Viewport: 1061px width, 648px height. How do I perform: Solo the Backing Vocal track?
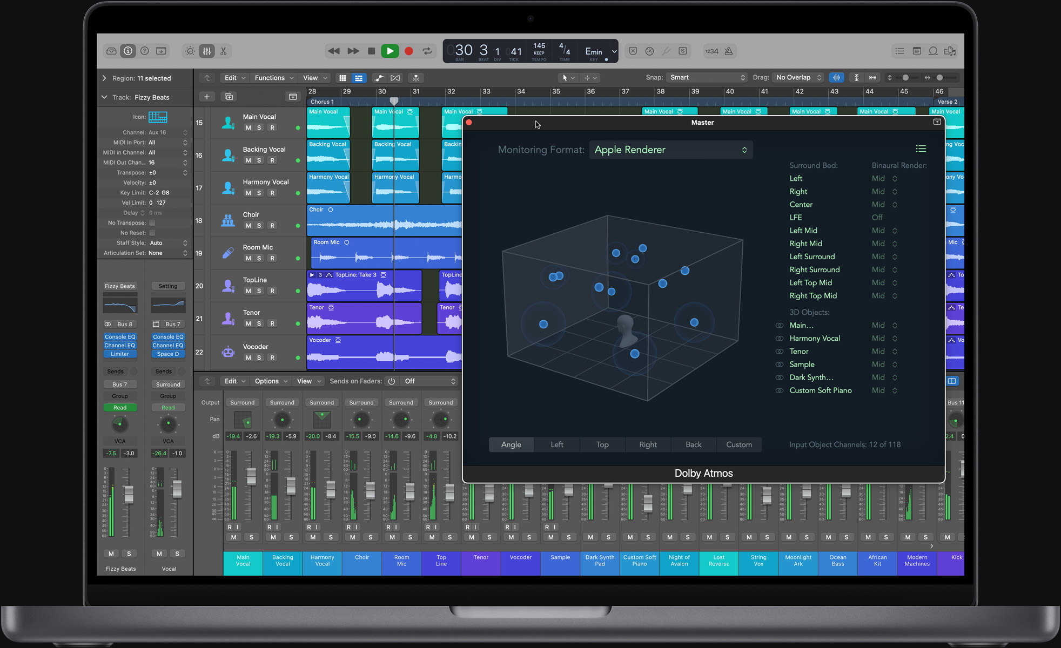click(x=259, y=160)
